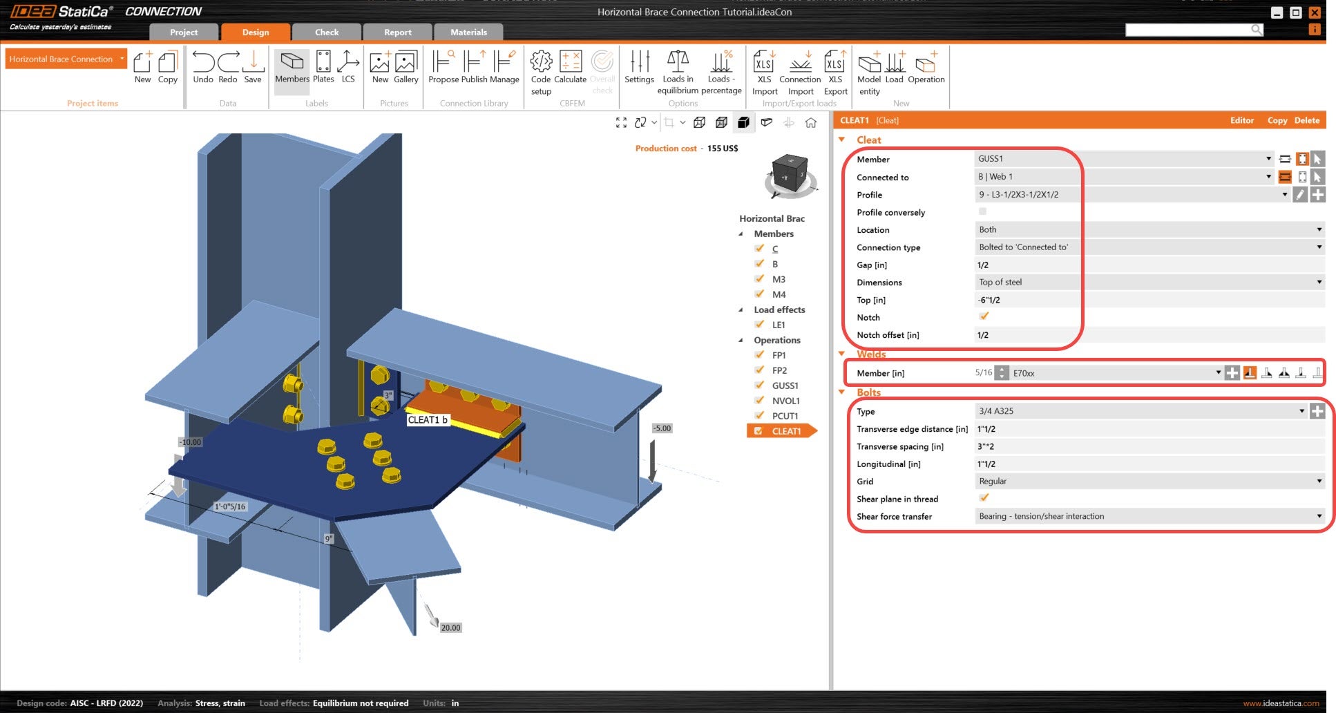Image resolution: width=1336 pixels, height=713 pixels.
Task: Click the home view icon
Action: [811, 122]
